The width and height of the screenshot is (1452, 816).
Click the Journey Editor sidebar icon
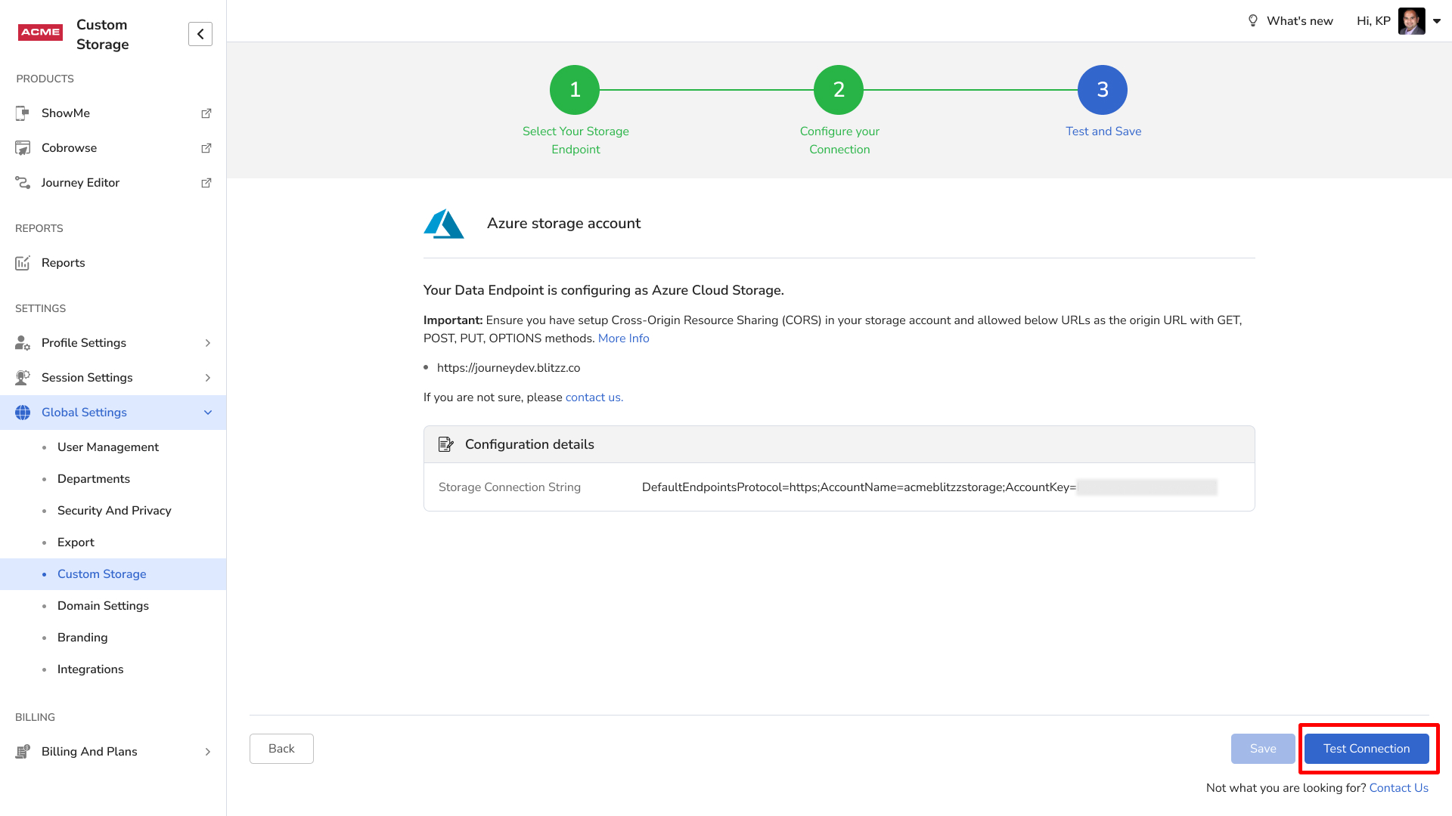(x=23, y=183)
